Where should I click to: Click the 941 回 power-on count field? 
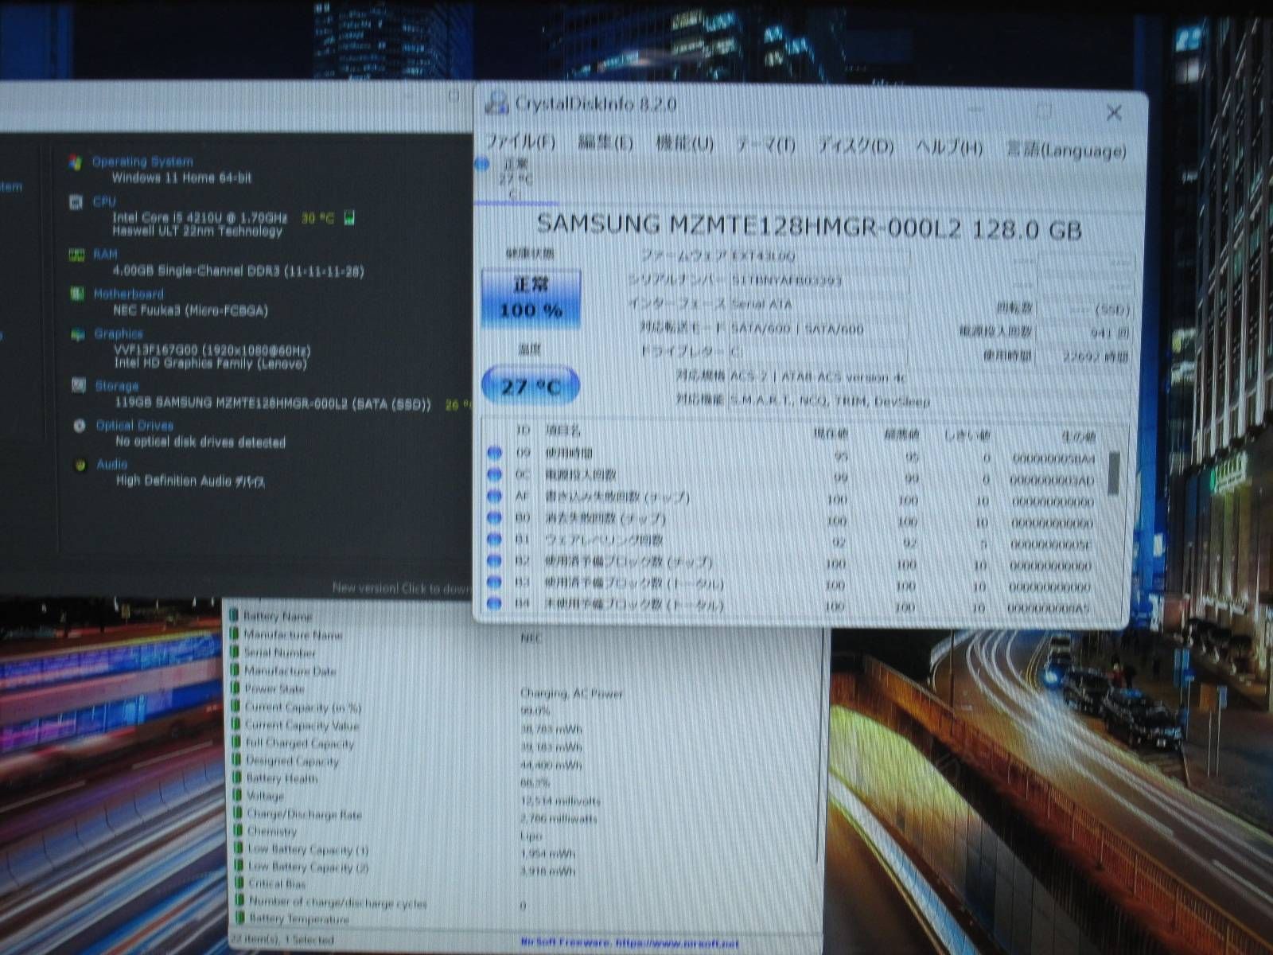pos(1084,333)
